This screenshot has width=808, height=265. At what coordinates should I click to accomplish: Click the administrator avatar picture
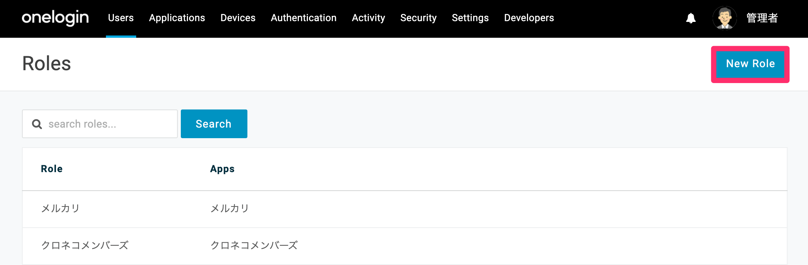click(724, 18)
